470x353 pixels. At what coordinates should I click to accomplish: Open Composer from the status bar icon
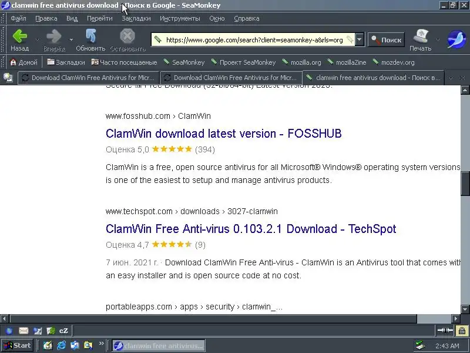point(38,331)
